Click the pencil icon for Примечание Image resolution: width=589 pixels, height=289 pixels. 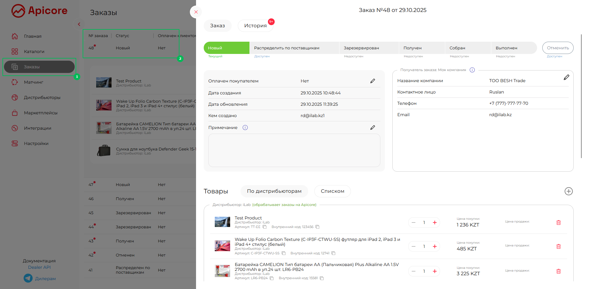click(x=372, y=127)
